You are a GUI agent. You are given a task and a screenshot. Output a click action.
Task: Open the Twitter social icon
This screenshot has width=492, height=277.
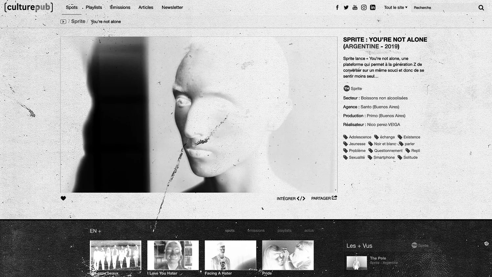346,7
